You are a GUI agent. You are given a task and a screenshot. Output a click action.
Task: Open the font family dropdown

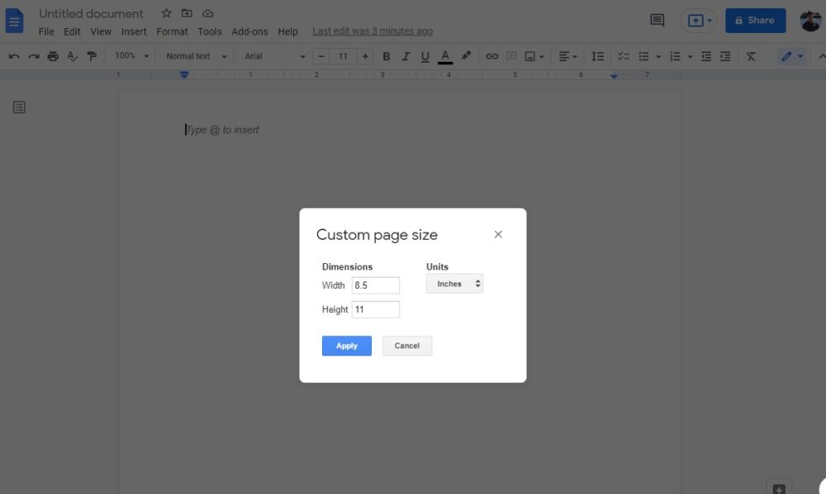click(x=273, y=56)
